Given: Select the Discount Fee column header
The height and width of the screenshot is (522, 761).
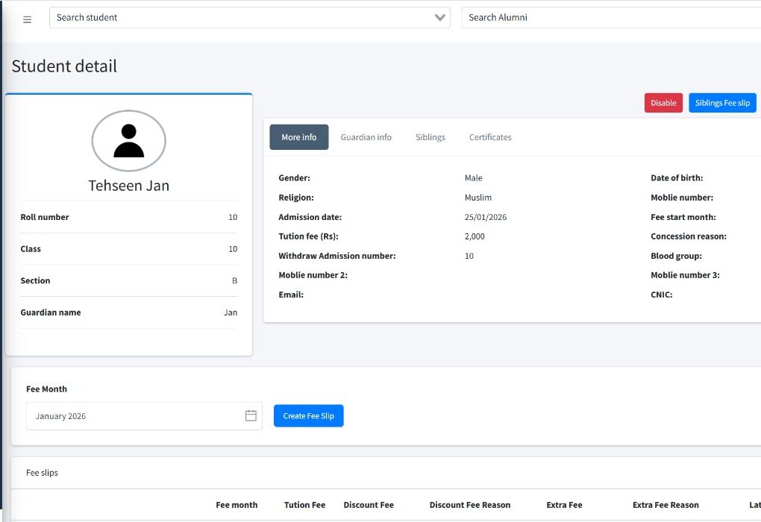Looking at the screenshot, I should tap(369, 505).
